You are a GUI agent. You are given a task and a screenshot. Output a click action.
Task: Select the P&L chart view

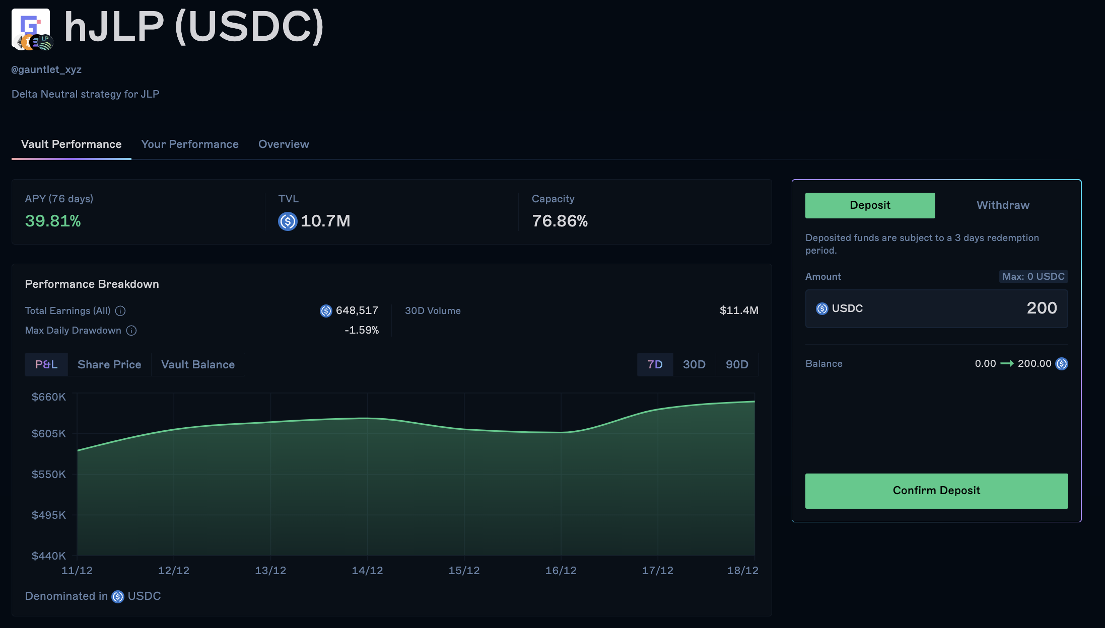46,364
